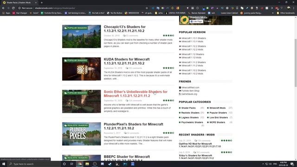Open File Explorer from the taskbar

87,164
